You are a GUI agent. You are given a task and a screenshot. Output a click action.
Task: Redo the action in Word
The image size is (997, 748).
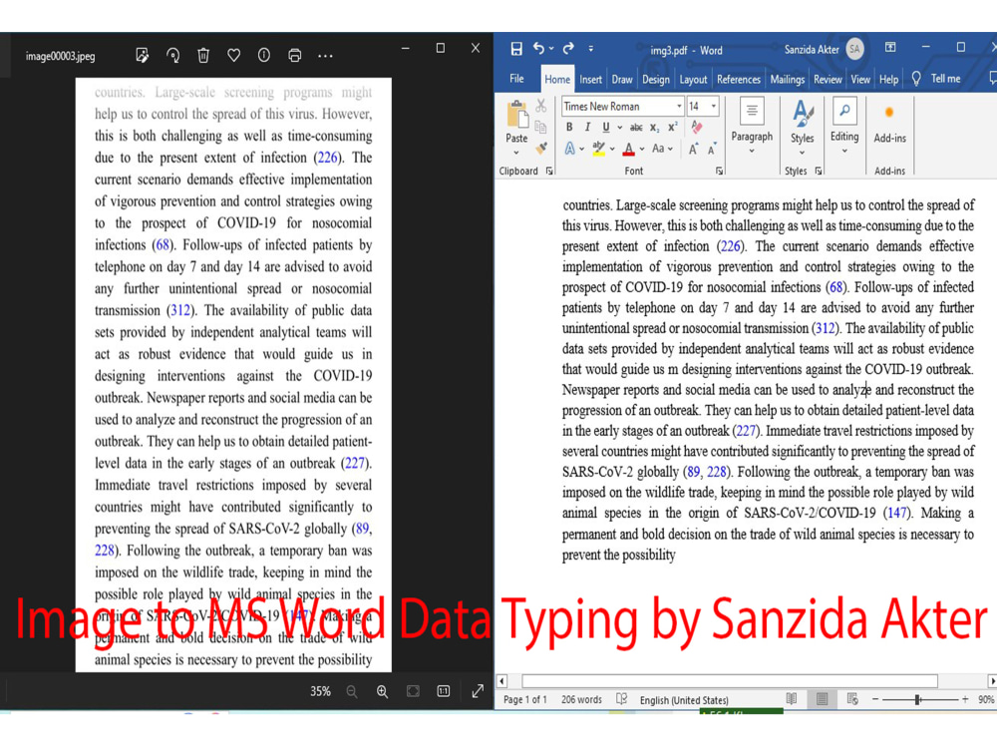(568, 48)
